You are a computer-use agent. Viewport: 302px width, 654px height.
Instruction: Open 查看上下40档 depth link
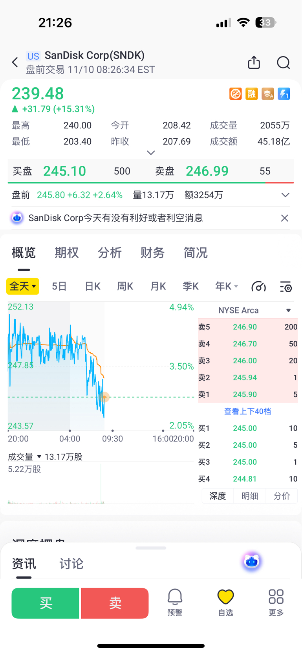(x=247, y=411)
